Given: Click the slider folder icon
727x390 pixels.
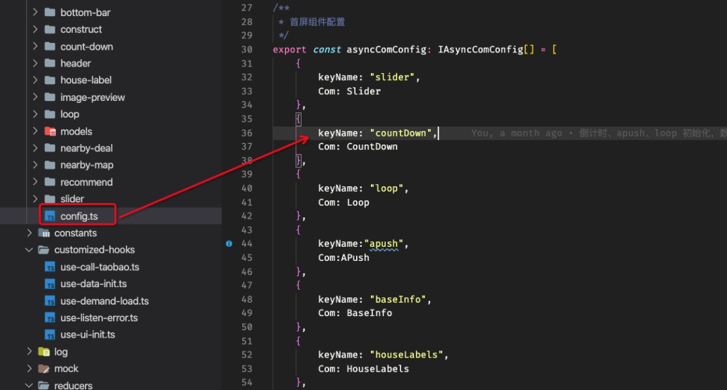Looking at the screenshot, I should [50, 199].
